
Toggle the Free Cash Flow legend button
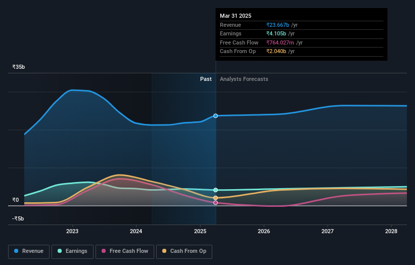coord(125,251)
